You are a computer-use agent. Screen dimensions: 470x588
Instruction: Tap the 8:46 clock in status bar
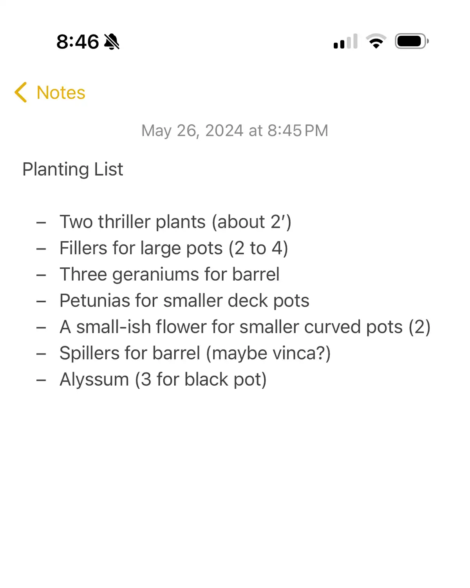click(78, 42)
